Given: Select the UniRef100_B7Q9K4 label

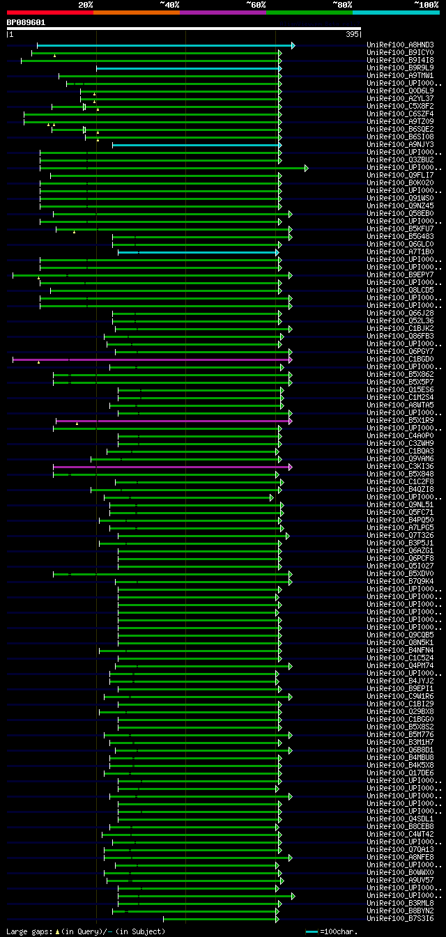Looking at the screenshot, I should coord(400,582).
